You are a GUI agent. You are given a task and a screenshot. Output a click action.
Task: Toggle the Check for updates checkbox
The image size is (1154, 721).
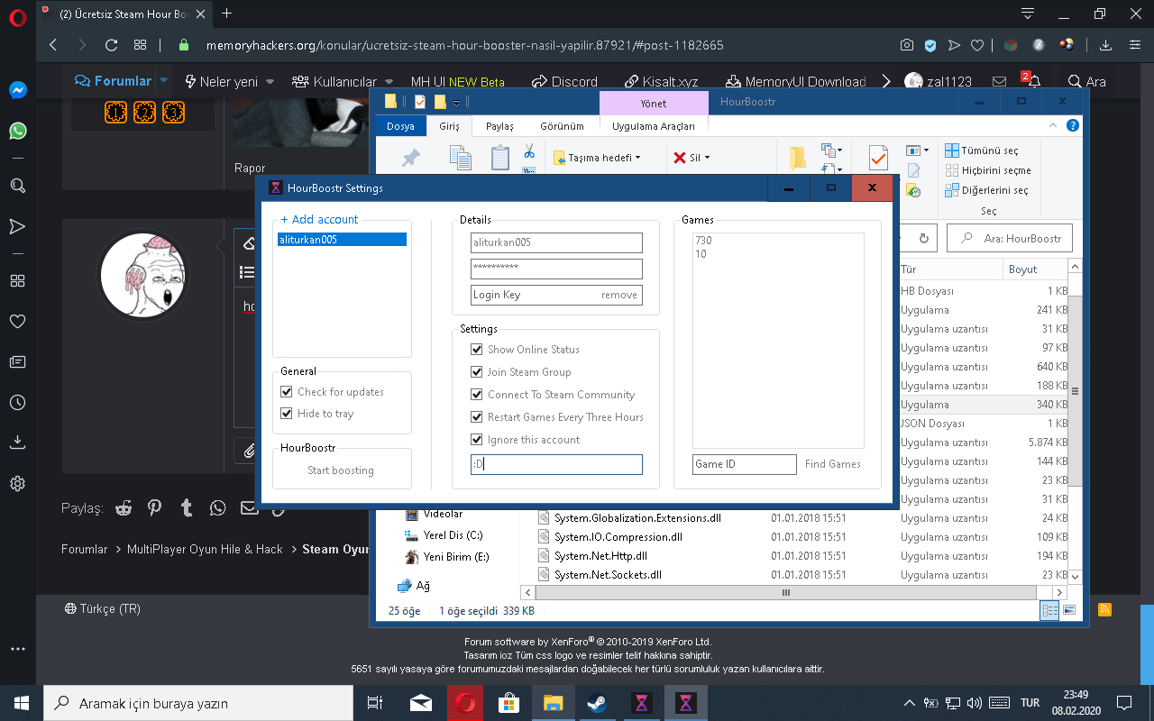287,392
